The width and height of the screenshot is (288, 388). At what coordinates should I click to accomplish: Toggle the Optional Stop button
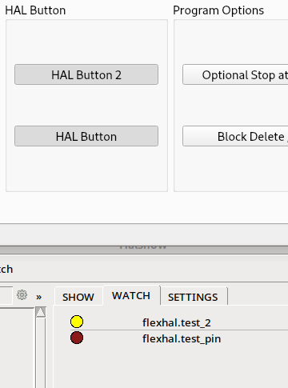pyautogui.click(x=235, y=74)
